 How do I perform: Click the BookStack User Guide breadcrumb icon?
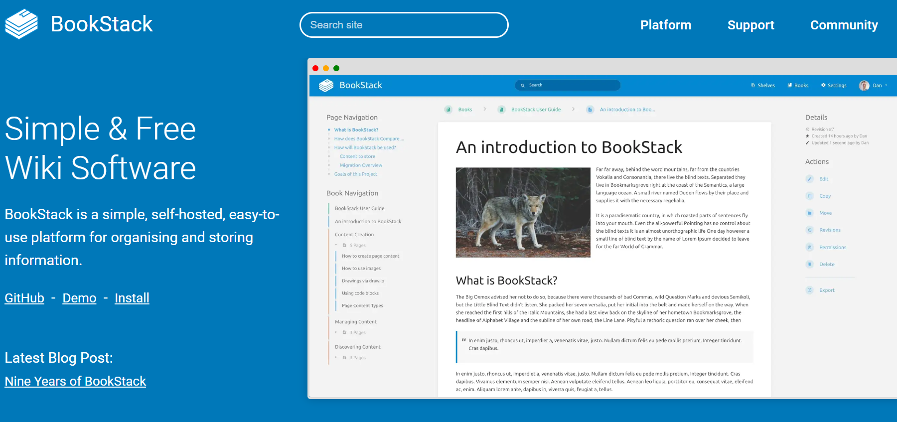(501, 110)
